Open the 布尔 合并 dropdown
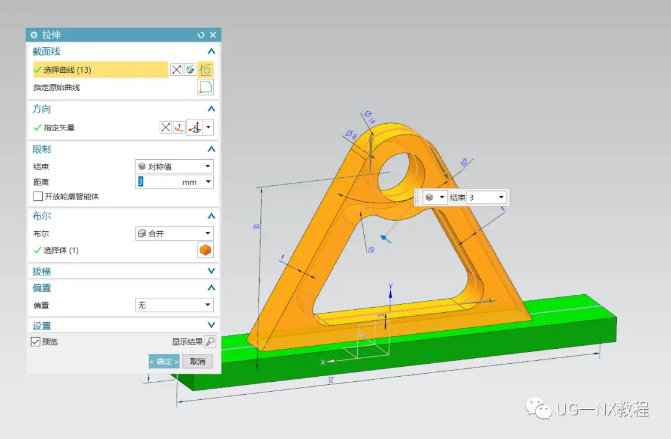671x439 pixels. point(174,233)
